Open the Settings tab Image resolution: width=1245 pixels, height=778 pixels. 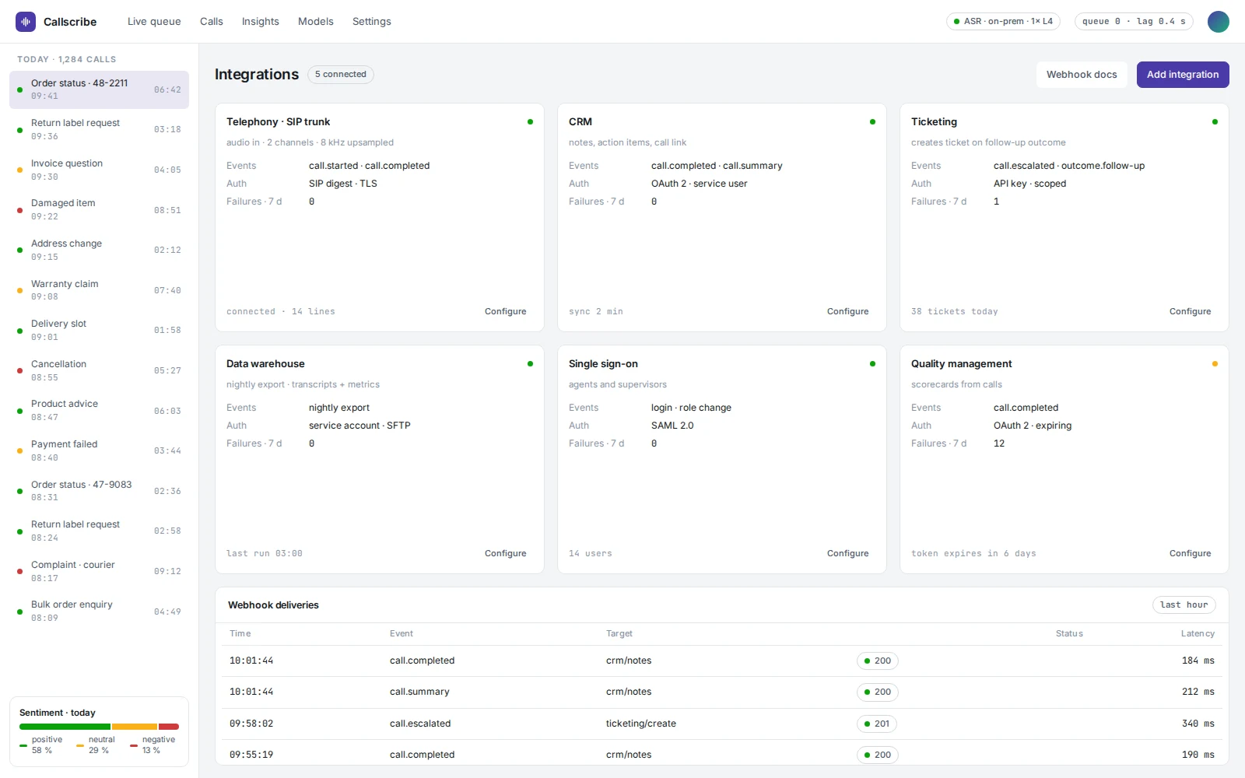tap(372, 22)
